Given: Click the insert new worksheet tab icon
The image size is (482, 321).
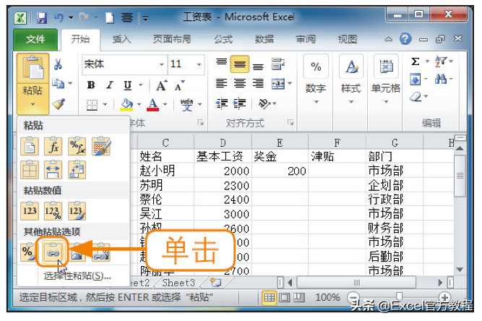Looking at the screenshot, I should [x=215, y=282].
